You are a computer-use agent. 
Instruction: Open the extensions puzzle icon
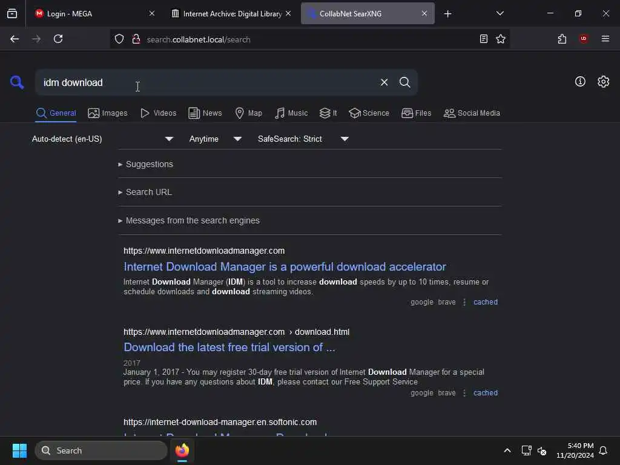562,39
